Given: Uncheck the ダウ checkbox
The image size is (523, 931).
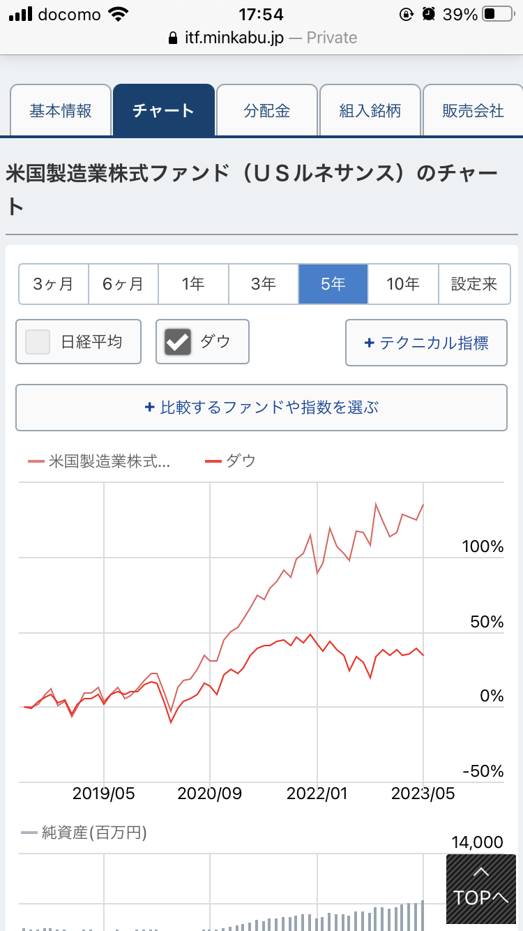Looking at the screenshot, I should pos(178,342).
